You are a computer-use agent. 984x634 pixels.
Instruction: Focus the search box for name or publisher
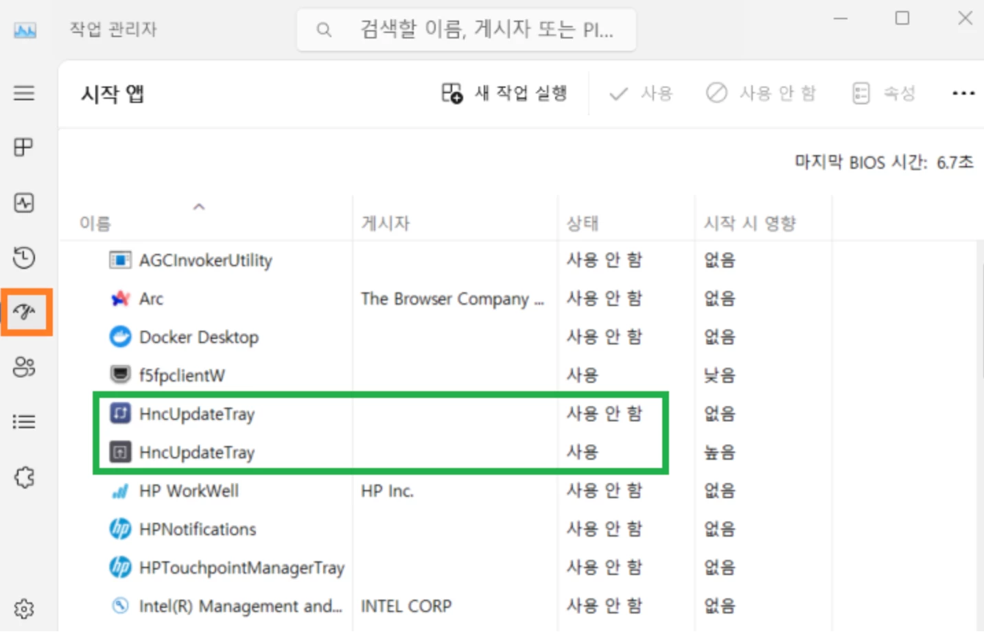(467, 30)
